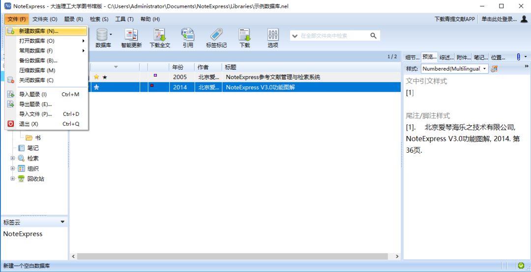Viewport: 531px width, 272px height.
Task: Select the 书 folder icon
Action: 29,137
